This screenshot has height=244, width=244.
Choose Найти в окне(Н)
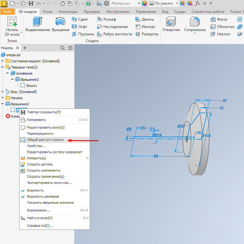[x=54, y=218]
